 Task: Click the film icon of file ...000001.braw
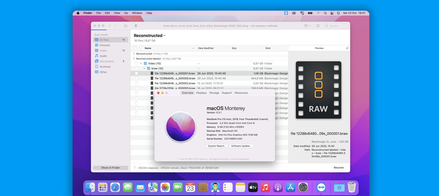(152, 73)
